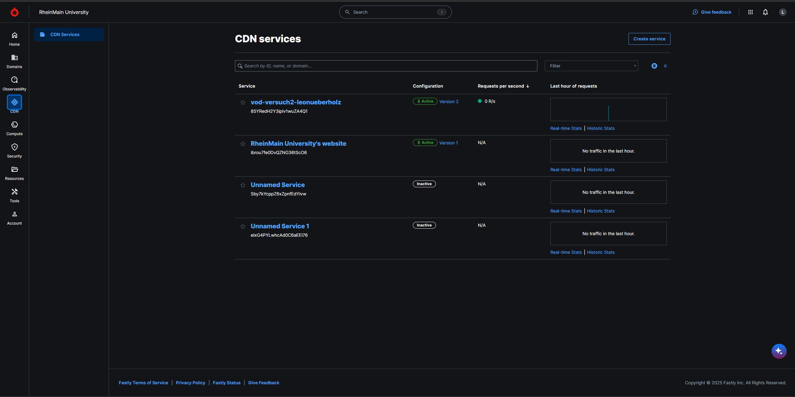The image size is (795, 397).
Task: Star the vod-versuch2-leonueberholz service
Action: (x=243, y=103)
